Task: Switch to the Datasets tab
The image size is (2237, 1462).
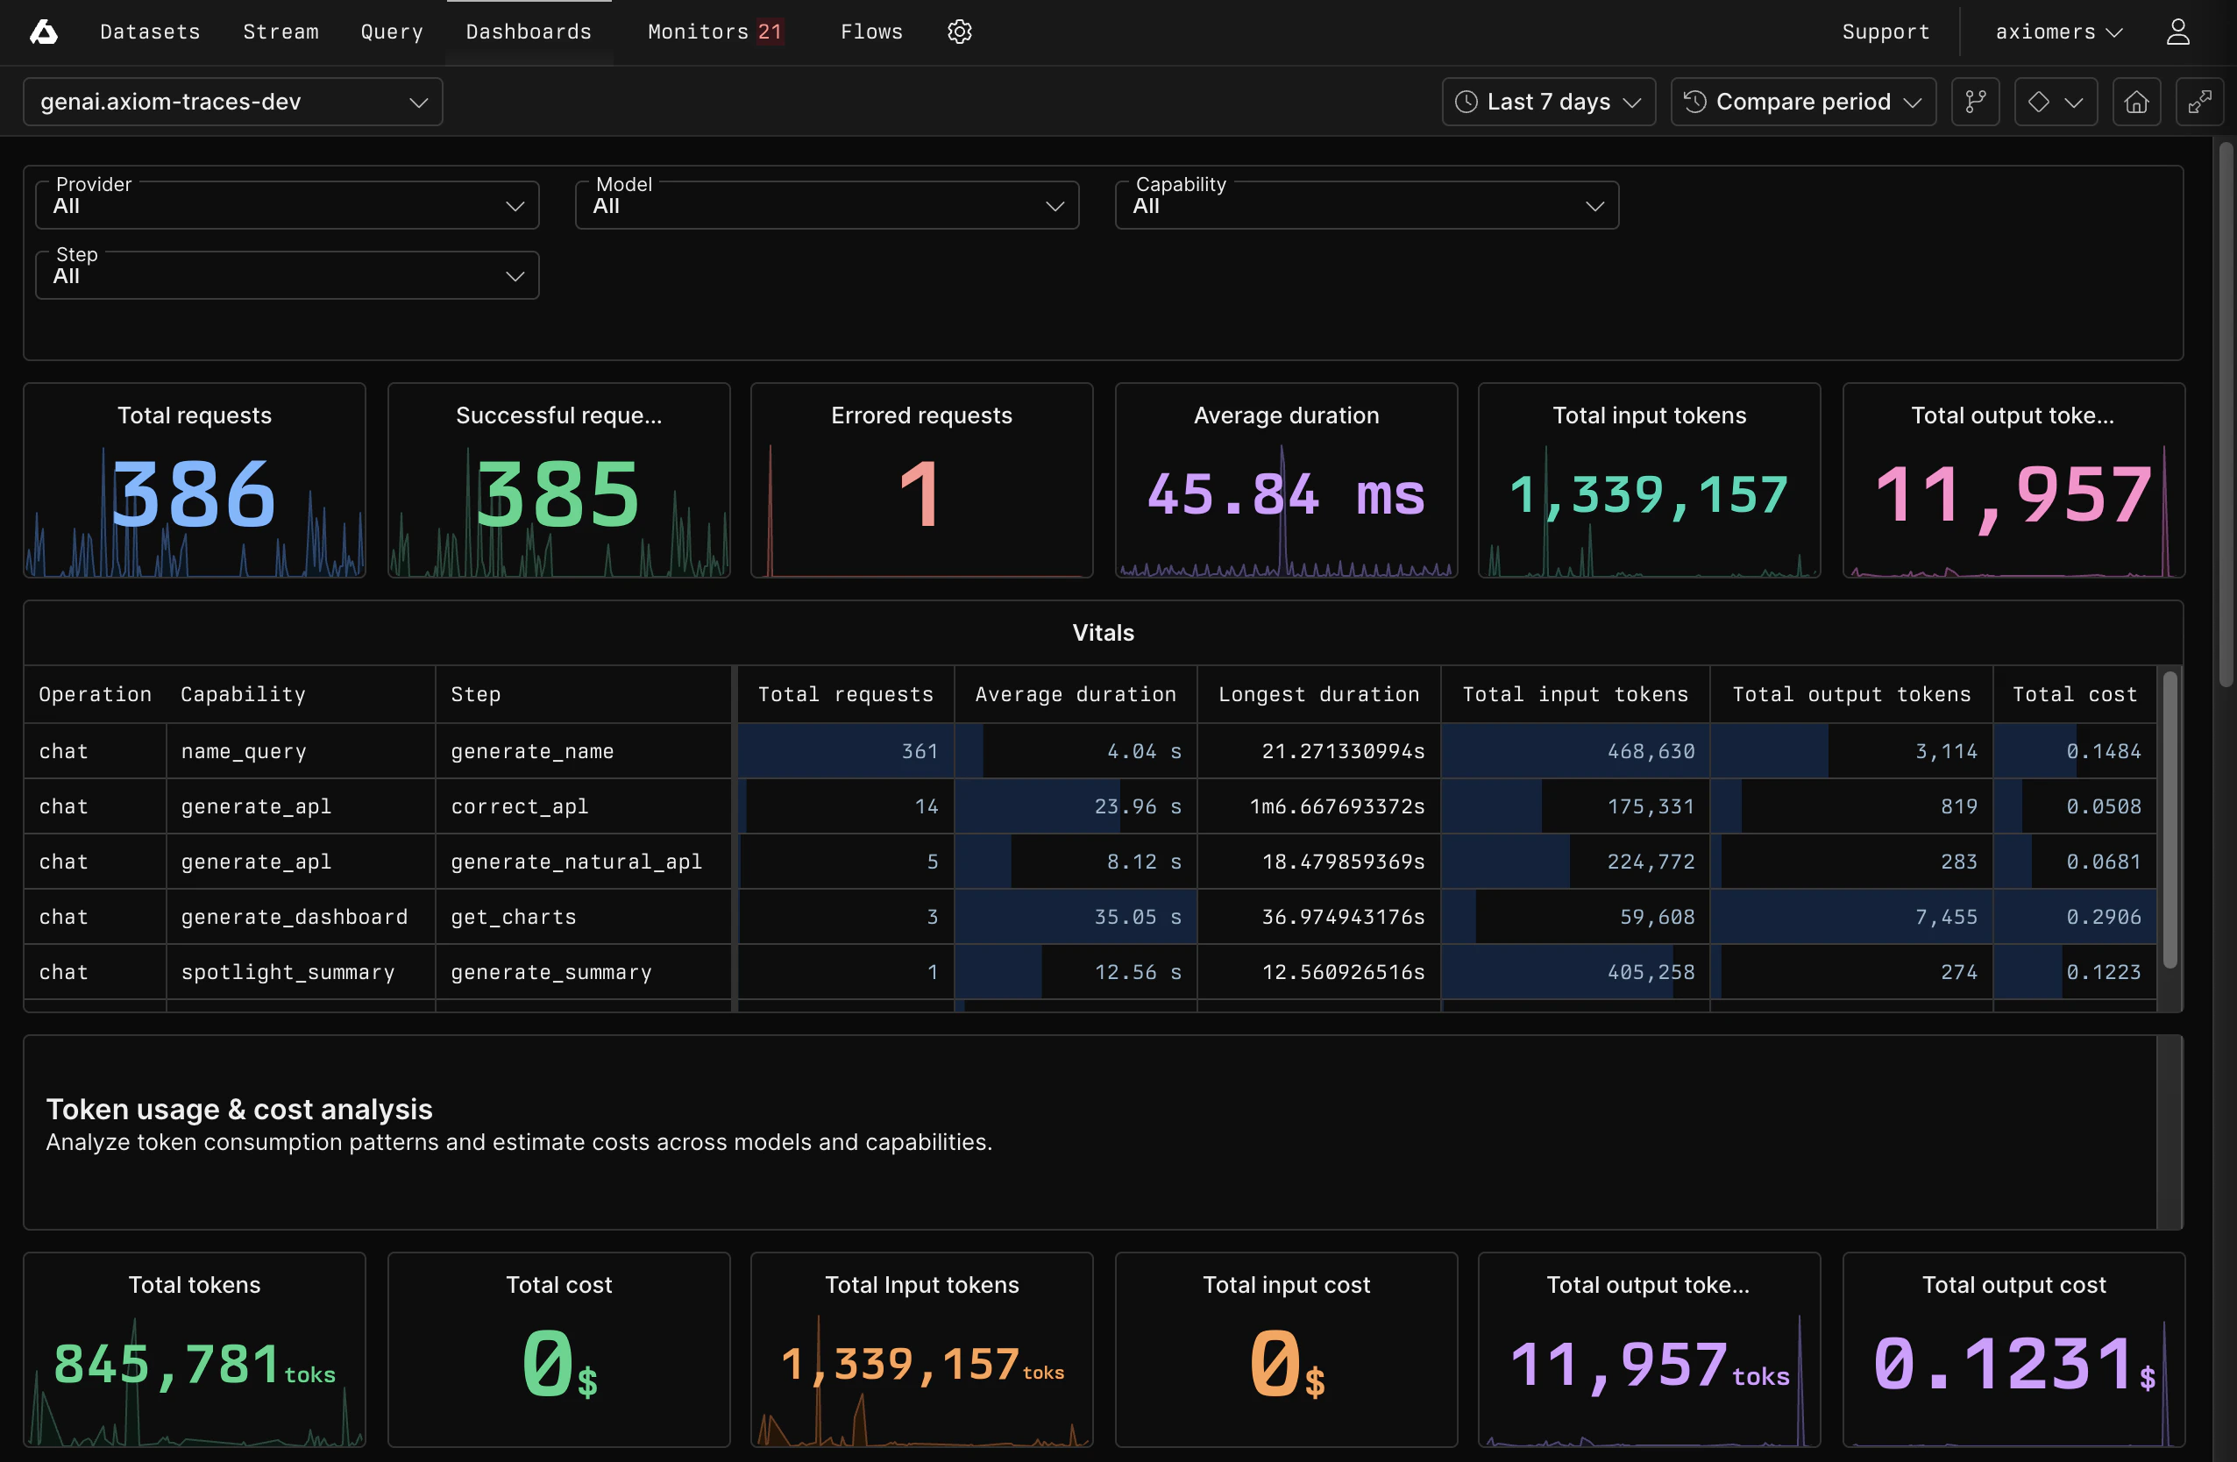Action: [x=151, y=32]
